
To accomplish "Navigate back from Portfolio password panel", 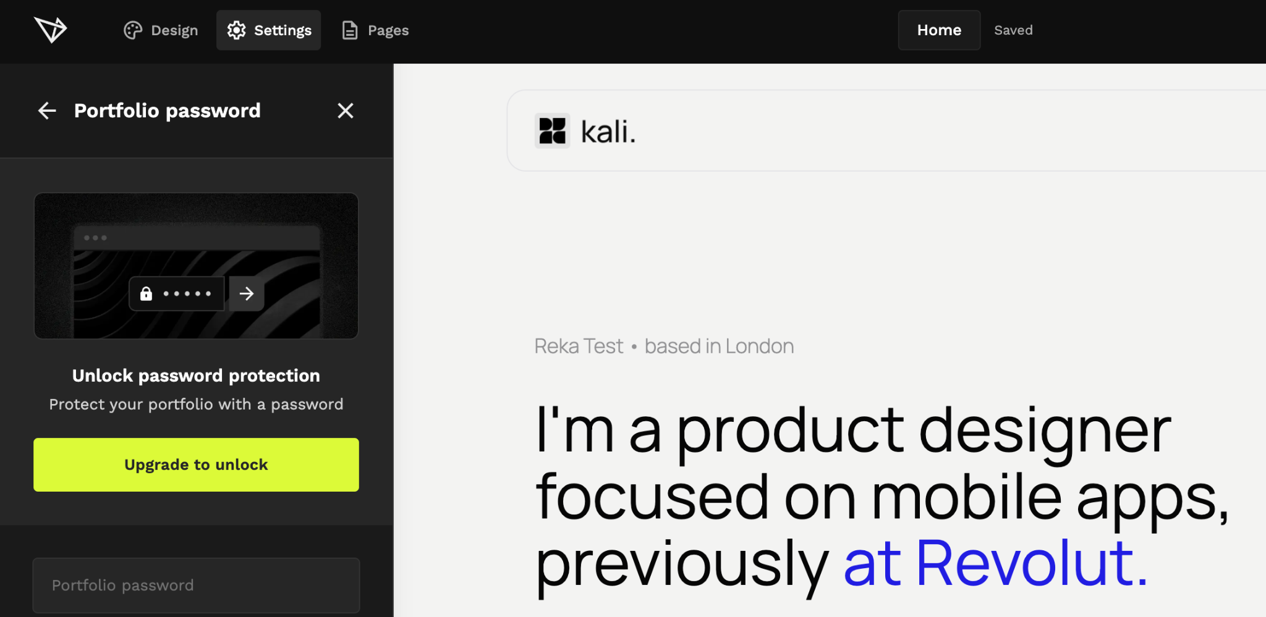I will [46, 111].
